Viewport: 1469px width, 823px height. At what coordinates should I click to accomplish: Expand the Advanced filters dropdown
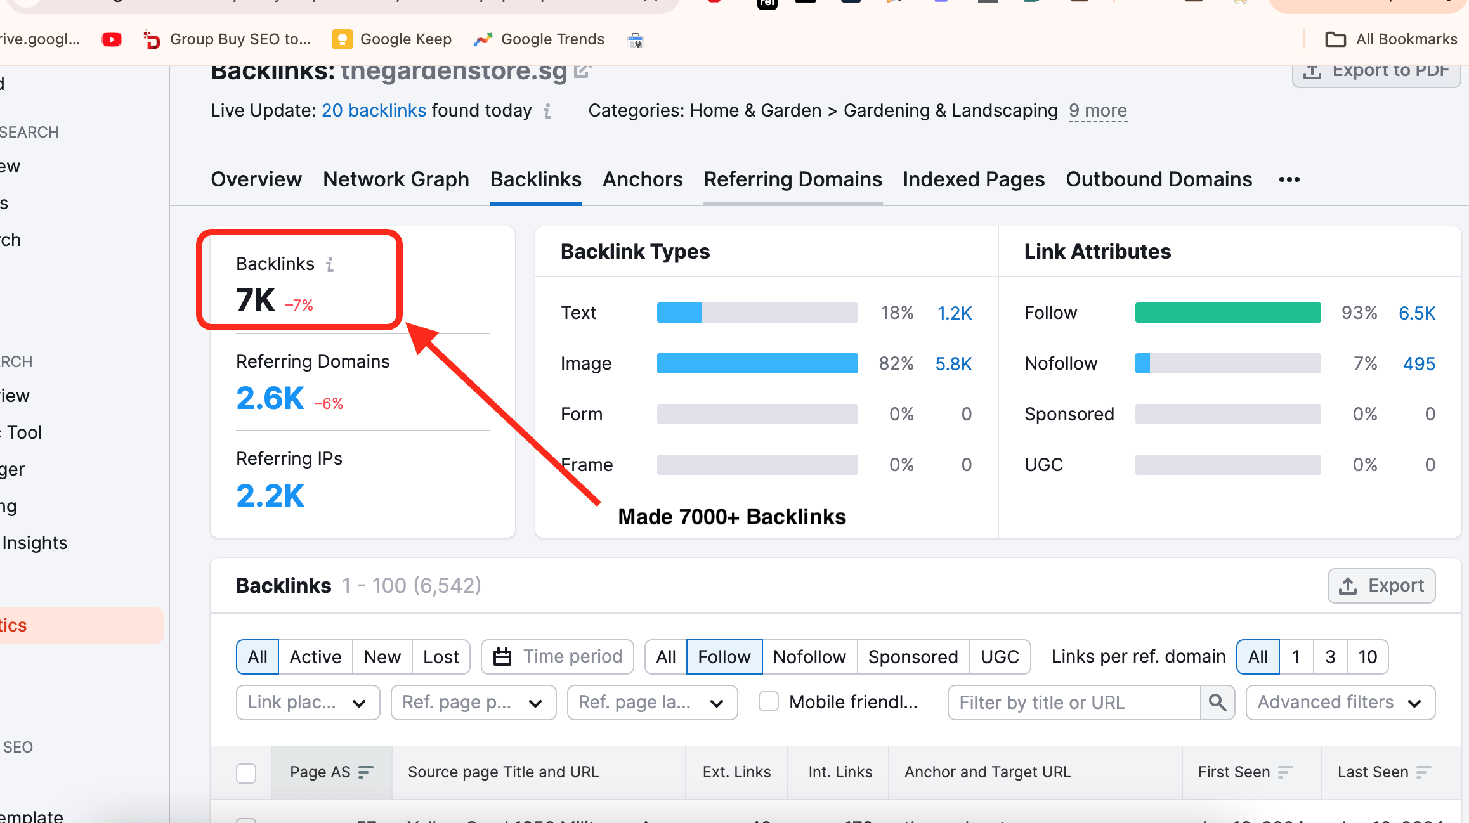(1340, 703)
